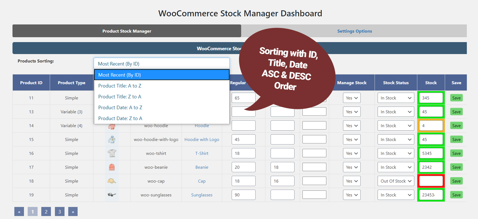Save the T-Shirt row
Viewport: 478px width, 219px height.
pyautogui.click(x=456, y=153)
